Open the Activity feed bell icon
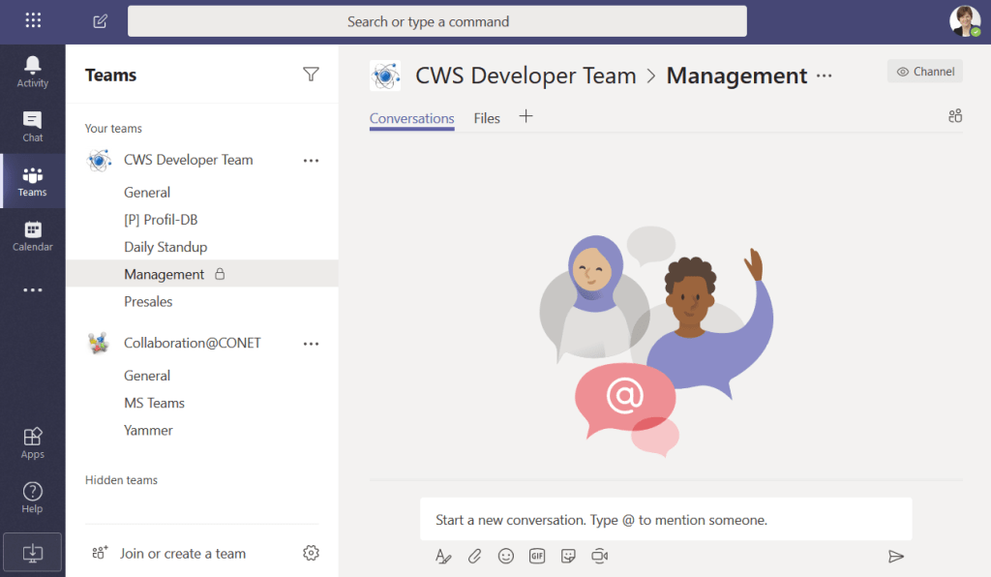The image size is (991, 577). click(x=32, y=71)
